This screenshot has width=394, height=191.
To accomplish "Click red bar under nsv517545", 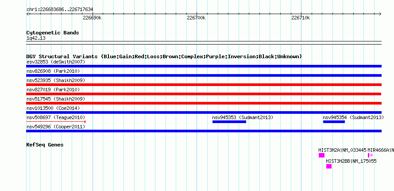I will tap(204, 103).
